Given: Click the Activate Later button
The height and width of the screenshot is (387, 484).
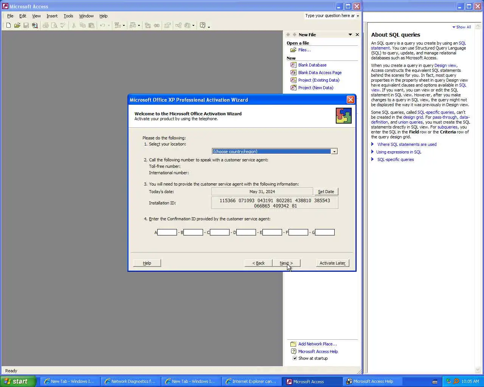Looking at the screenshot, I should pos(332,263).
